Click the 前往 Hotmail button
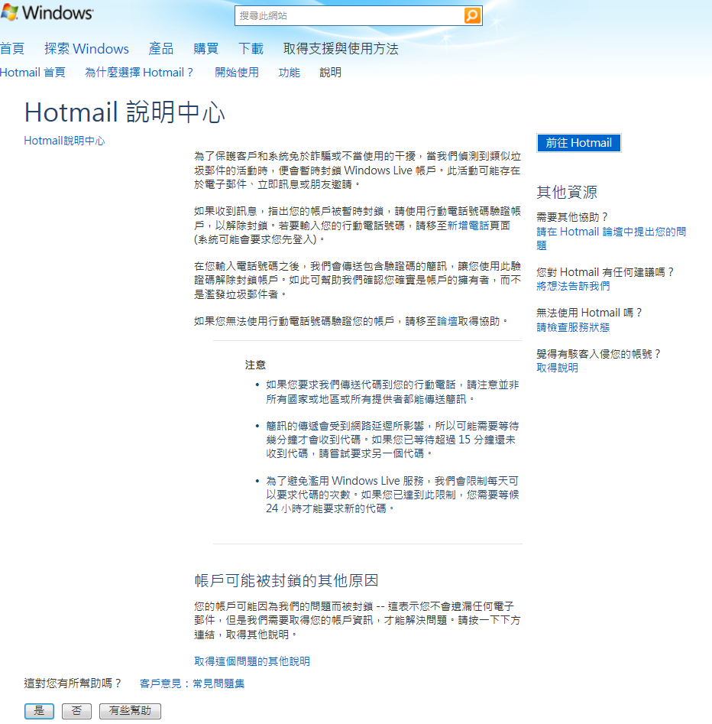The image size is (712, 724). coord(578,143)
